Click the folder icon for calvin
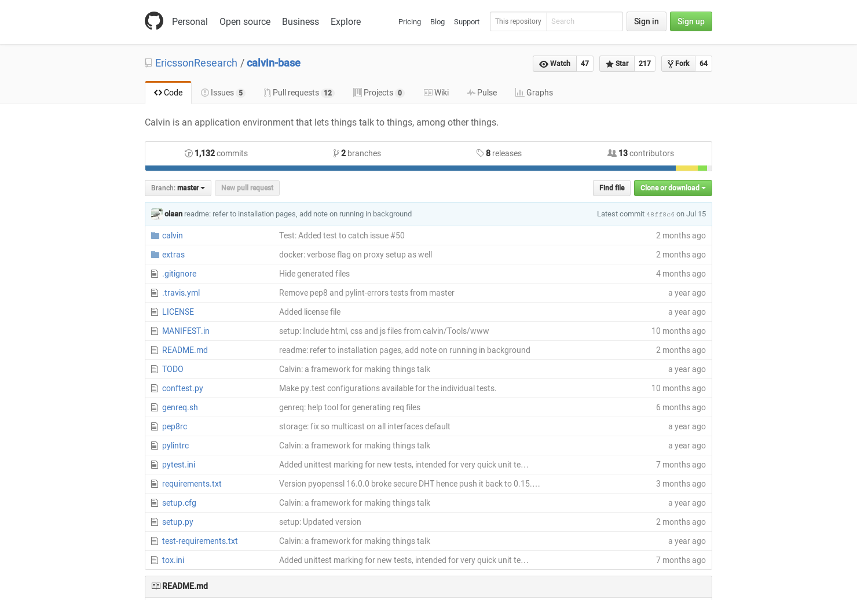This screenshot has width=857, height=600. tap(155, 235)
